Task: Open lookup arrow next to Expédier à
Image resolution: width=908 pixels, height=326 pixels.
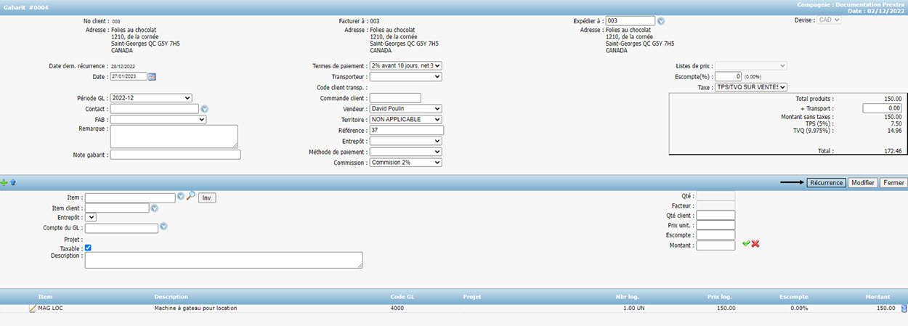Action: point(661,21)
